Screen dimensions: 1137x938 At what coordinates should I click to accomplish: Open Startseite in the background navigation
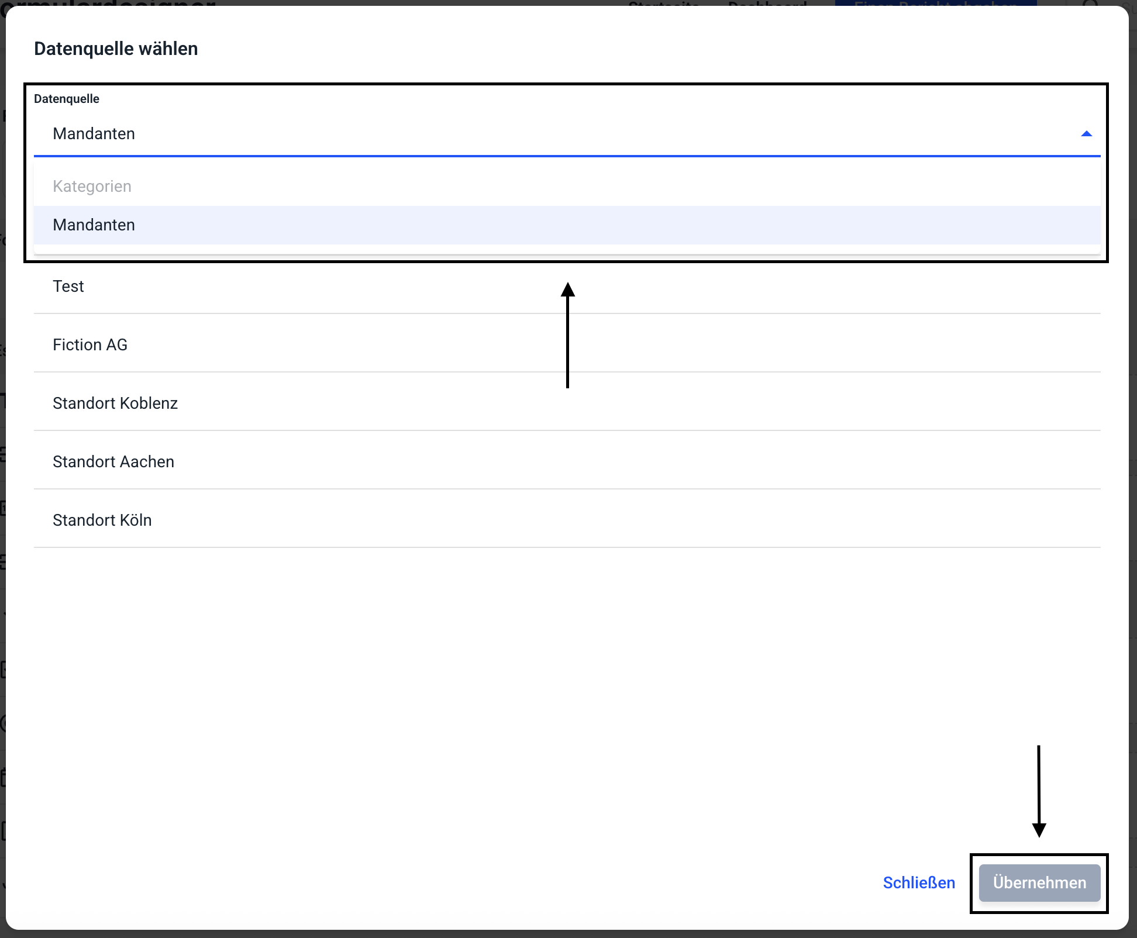tap(664, 3)
